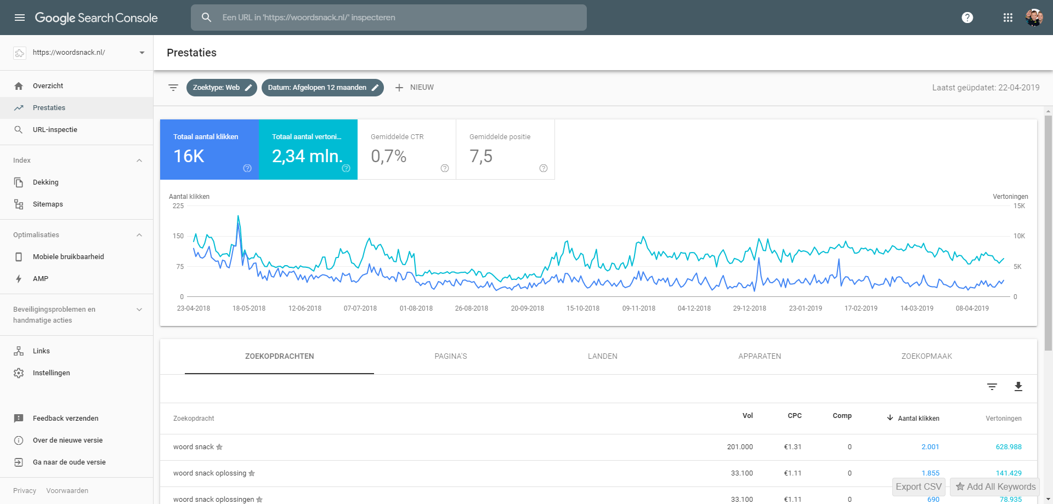This screenshot has height=504, width=1053.
Task: Star the 'woord snack' keyword
Action: click(219, 447)
